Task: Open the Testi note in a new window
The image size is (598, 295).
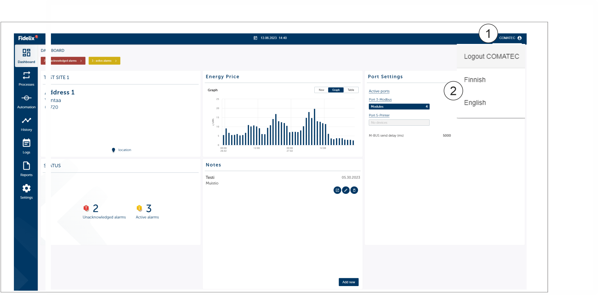Action: [337, 190]
